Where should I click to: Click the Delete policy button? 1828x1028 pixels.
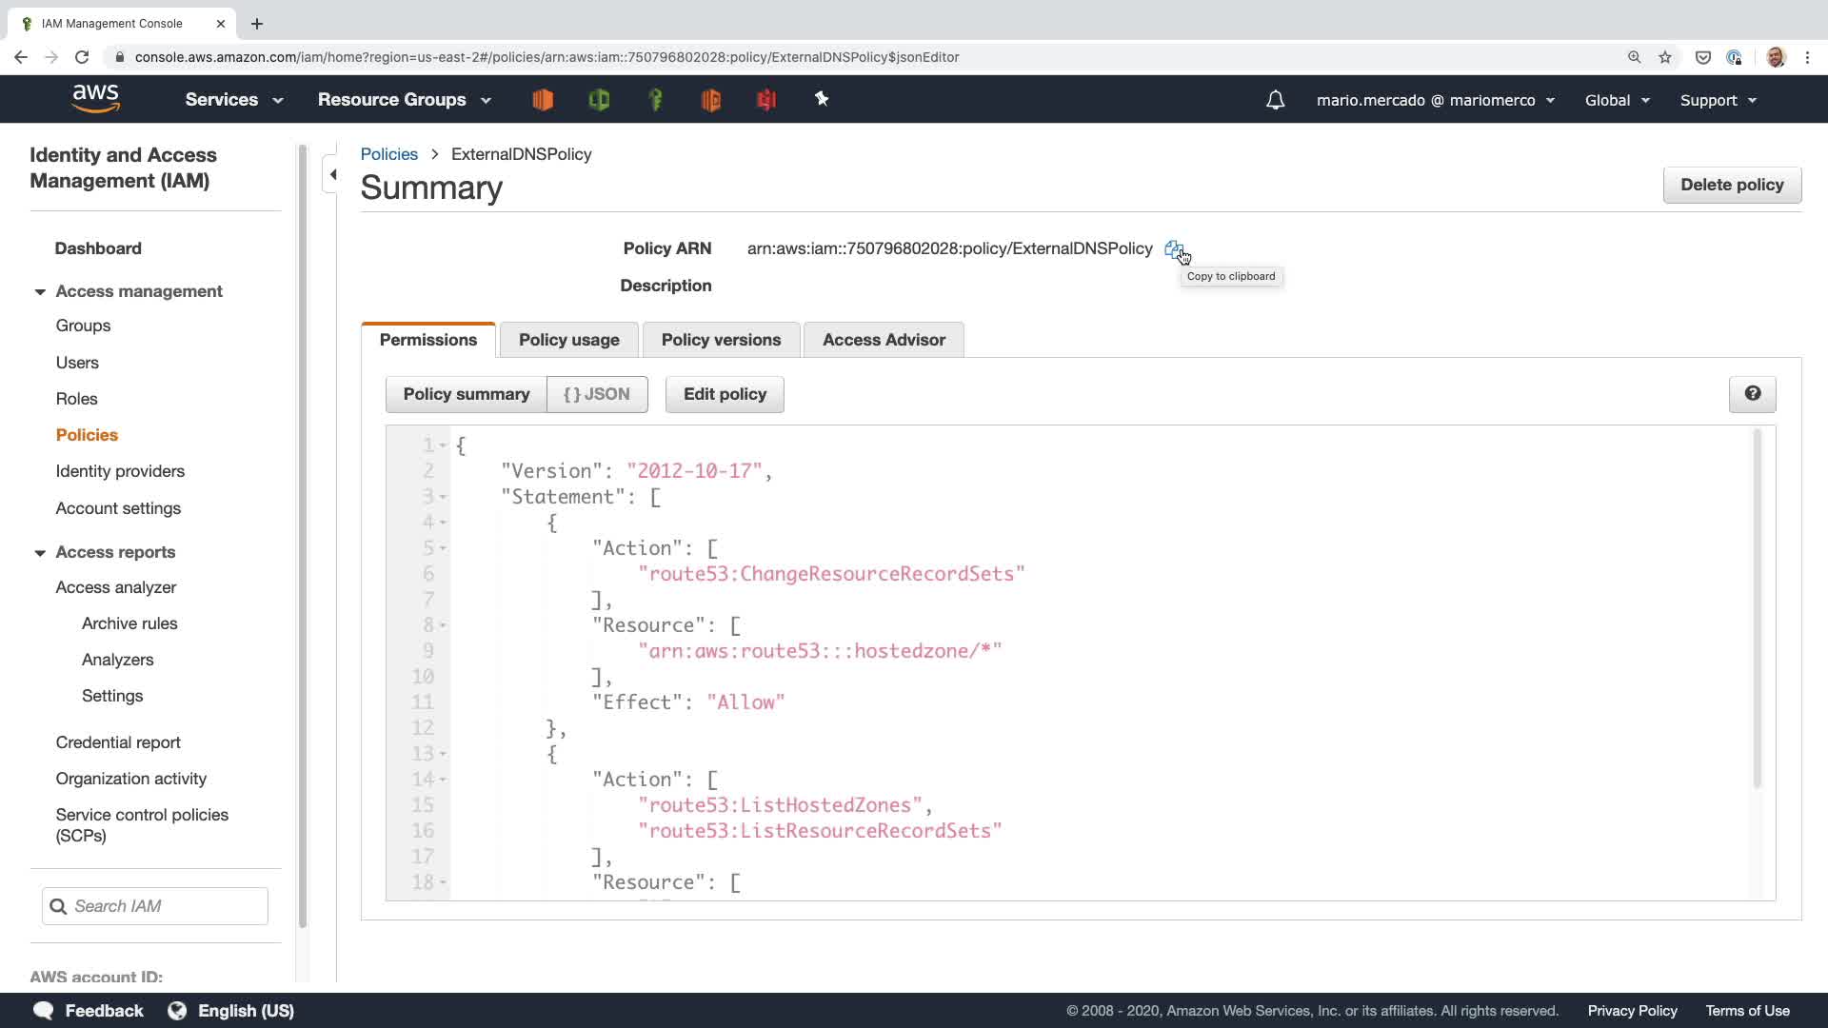pos(1731,185)
